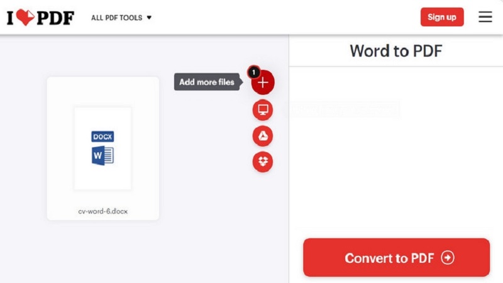Select a file from Google Drive

coord(263,136)
